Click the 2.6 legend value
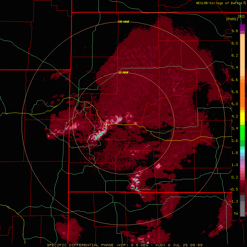This screenshot has height=247, width=247. pyautogui.click(x=235, y=141)
